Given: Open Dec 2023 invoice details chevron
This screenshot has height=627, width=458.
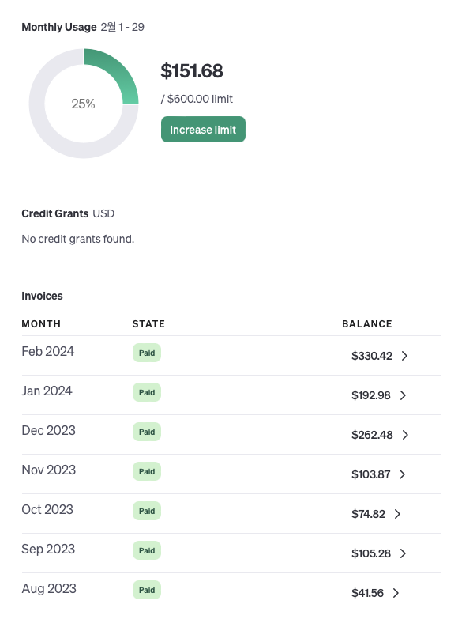Looking at the screenshot, I should click(405, 435).
